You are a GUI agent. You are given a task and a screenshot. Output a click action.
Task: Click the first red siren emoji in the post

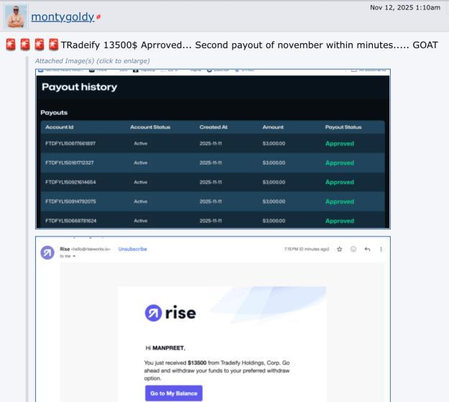pos(11,45)
